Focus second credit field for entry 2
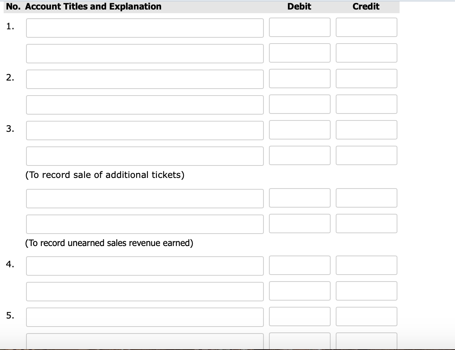Image resolution: width=455 pixels, height=350 pixels. point(367,104)
